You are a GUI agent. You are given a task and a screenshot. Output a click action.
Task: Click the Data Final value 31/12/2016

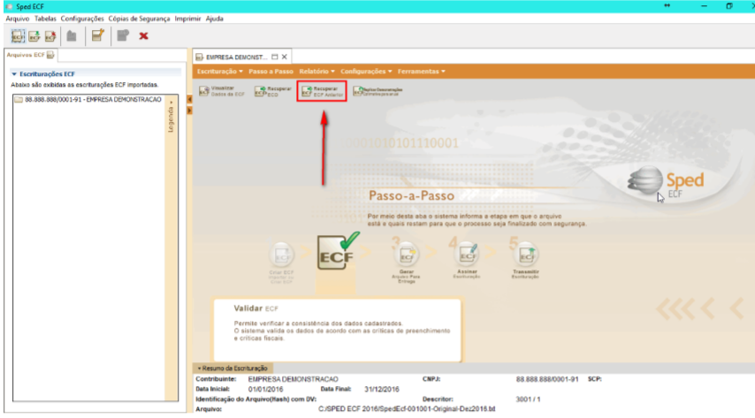382,390
